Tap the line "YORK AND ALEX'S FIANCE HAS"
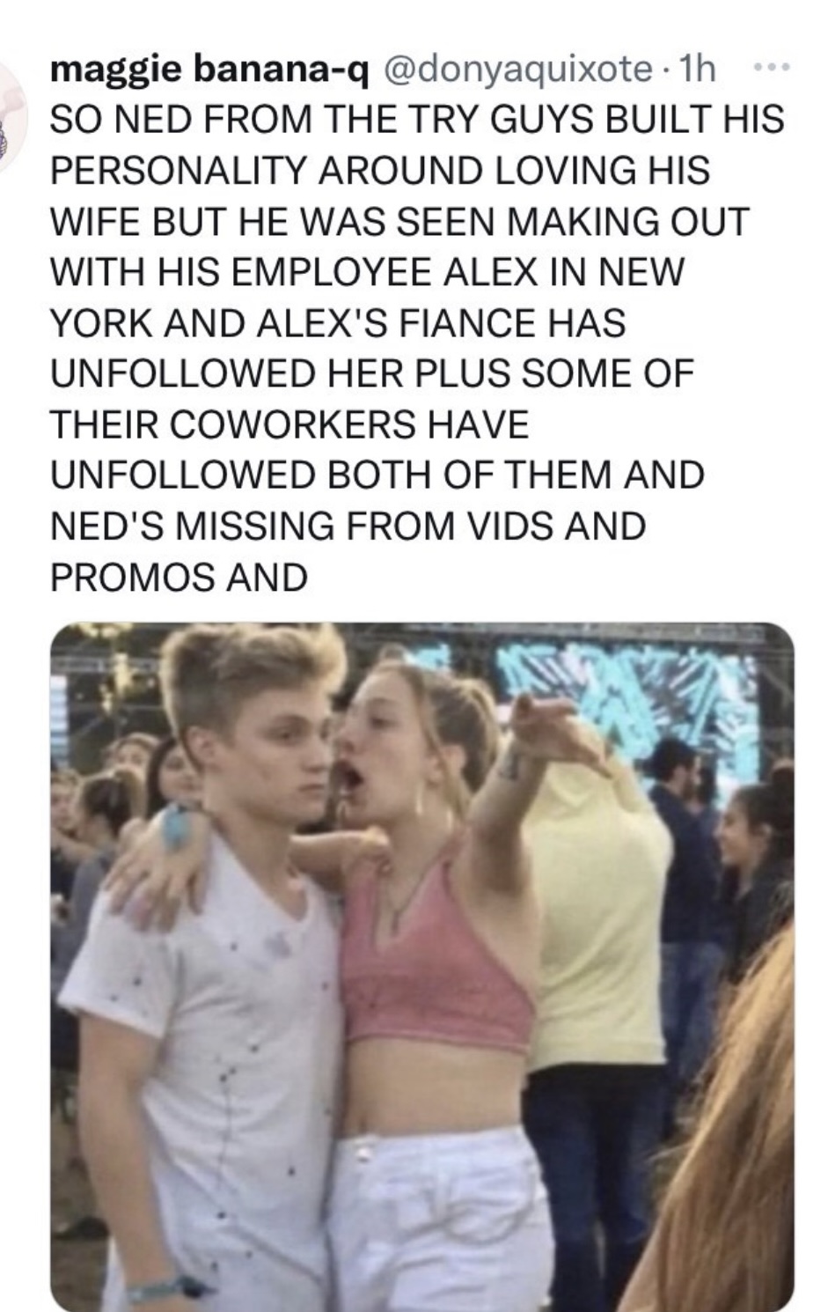828x1312 pixels. [338, 322]
